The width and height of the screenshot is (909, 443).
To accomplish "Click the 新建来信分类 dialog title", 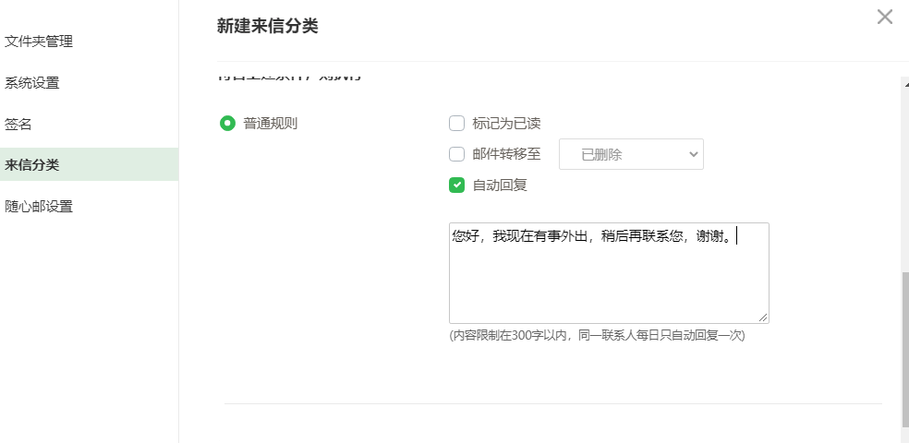I will [x=267, y=26].
